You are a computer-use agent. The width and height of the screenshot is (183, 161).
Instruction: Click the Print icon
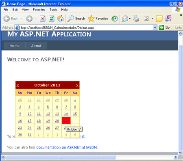tap(136, 19)
